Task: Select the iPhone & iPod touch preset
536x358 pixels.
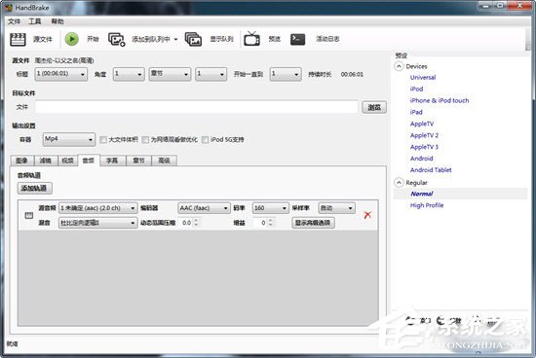Action: point(440,100)
